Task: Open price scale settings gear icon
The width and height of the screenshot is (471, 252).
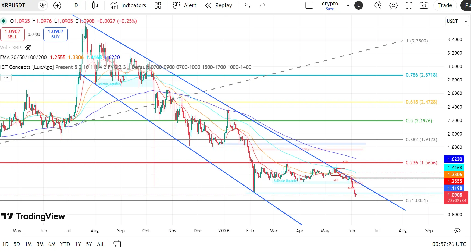Action: tap(457, 231)
